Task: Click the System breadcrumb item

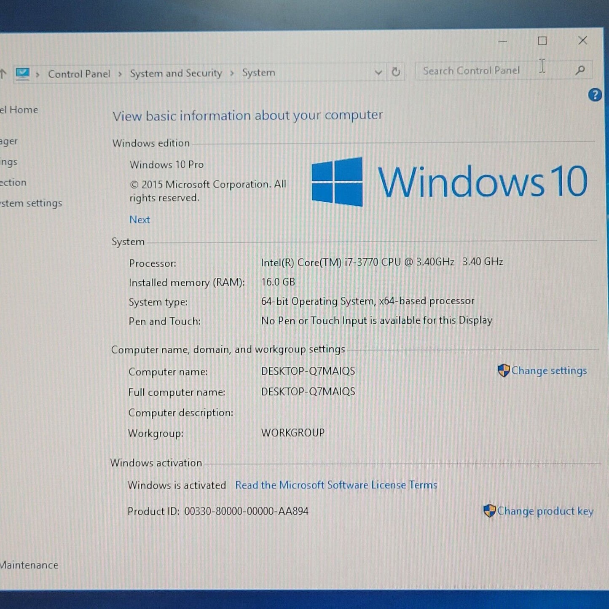Action: click(258, 73)
